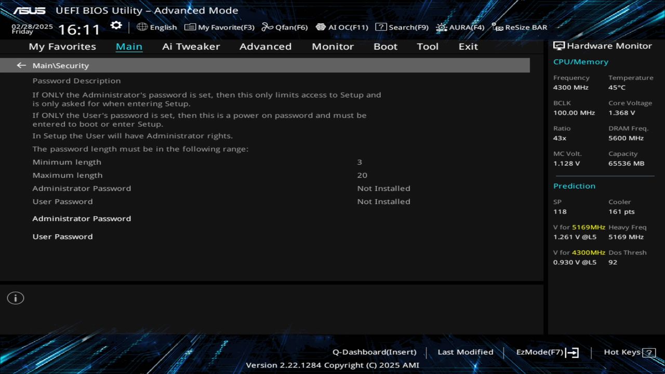The image size is (665, 374).
Task: Click the settings gear icon beside clock
Action: coord(116,25)
